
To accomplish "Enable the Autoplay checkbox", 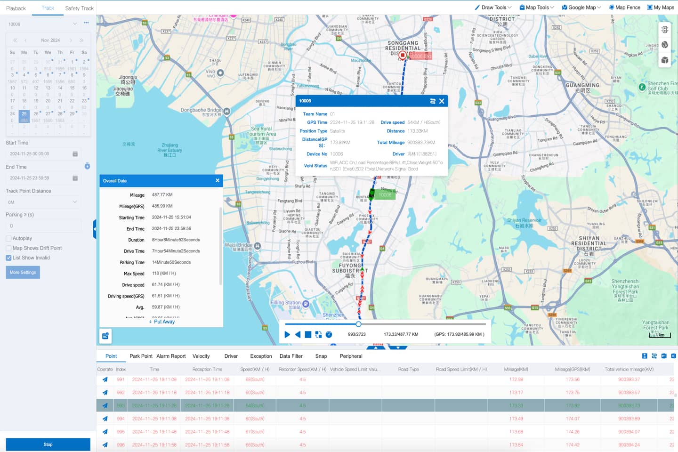I will [8, 239].
